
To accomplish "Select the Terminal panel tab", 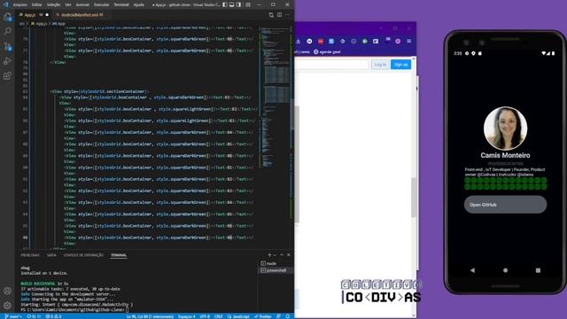I will tap(119, 255).
